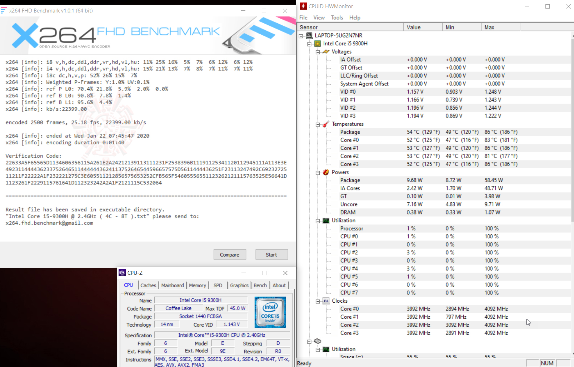Collapse the Intel Core i5 9300H node
This screenshot has width=574, height=367.
[x=309, y=44]
